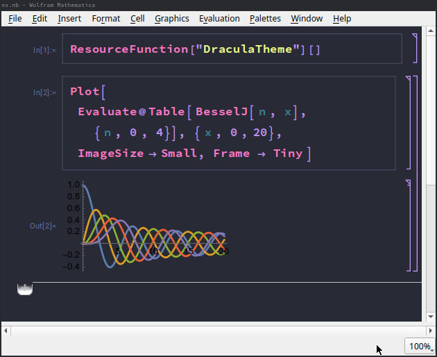Screen dimensions: 437x357
Task: Click the horizontal scrollbar track
Action: pos(218,331)
